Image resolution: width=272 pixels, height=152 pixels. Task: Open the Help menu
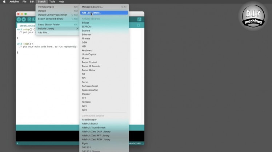(61, 1)
